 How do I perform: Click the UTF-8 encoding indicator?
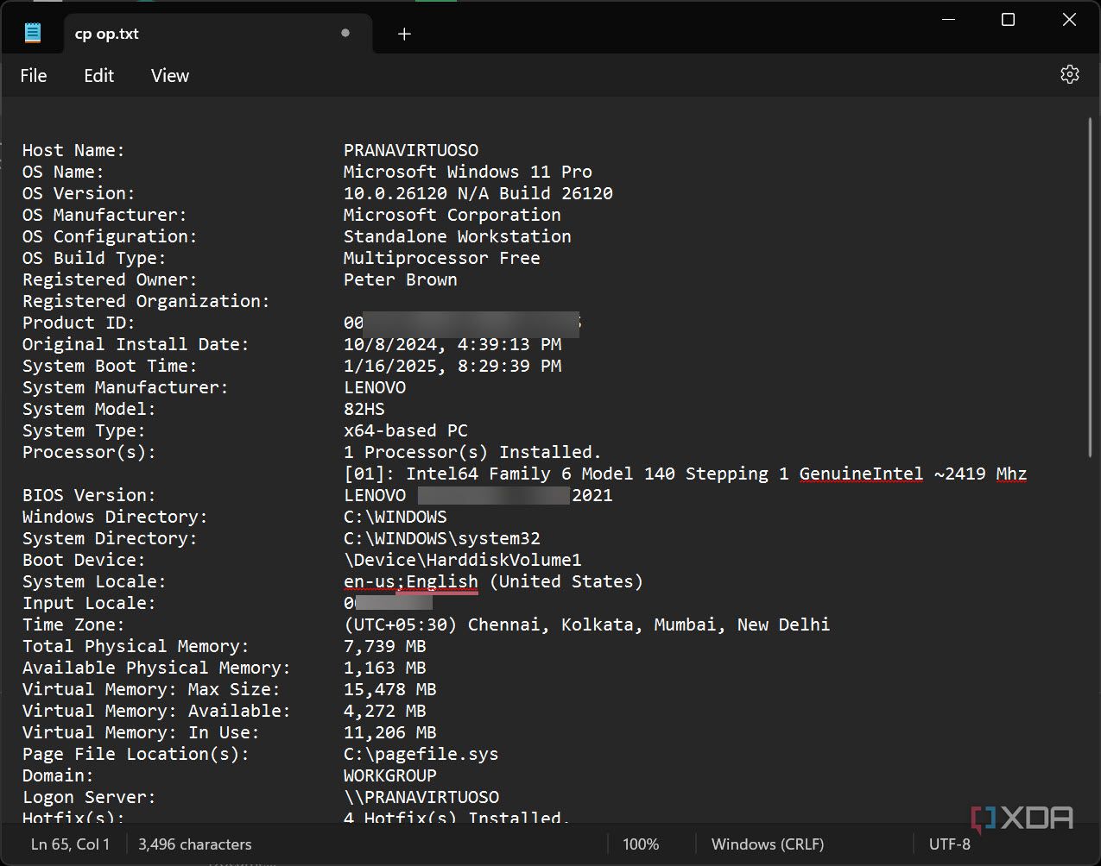pos(950,844)
